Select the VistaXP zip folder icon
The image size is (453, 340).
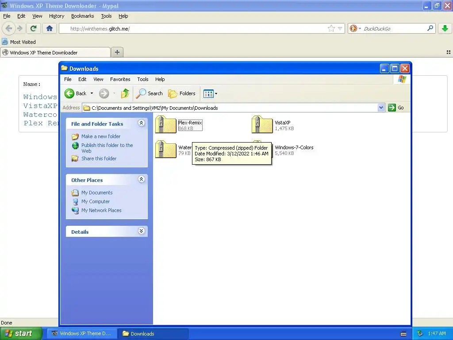coord(262,124)
